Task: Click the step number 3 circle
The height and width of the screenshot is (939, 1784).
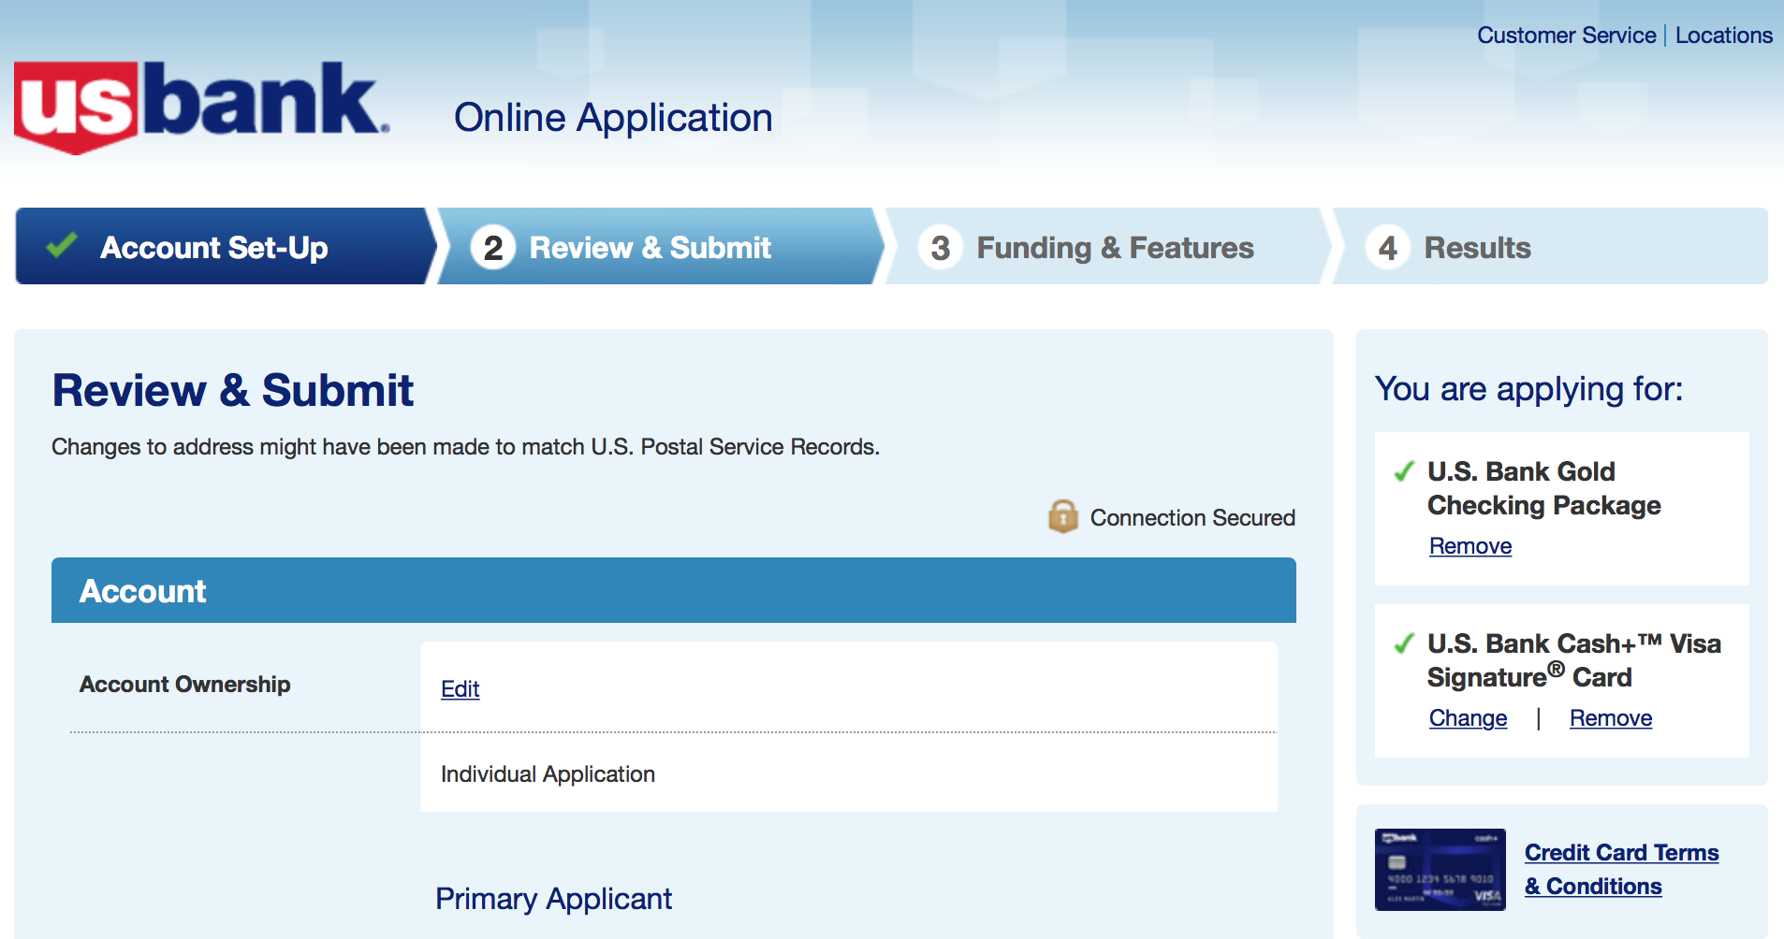Action: [941, 248]
